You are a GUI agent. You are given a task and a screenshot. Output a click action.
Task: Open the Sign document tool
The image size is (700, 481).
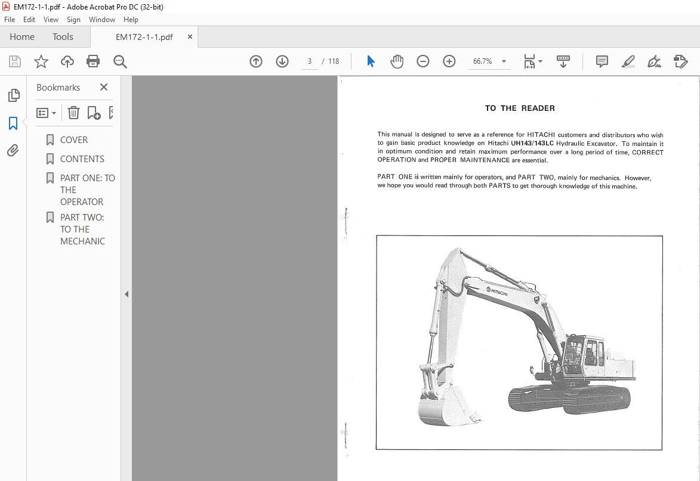point(654,61)
